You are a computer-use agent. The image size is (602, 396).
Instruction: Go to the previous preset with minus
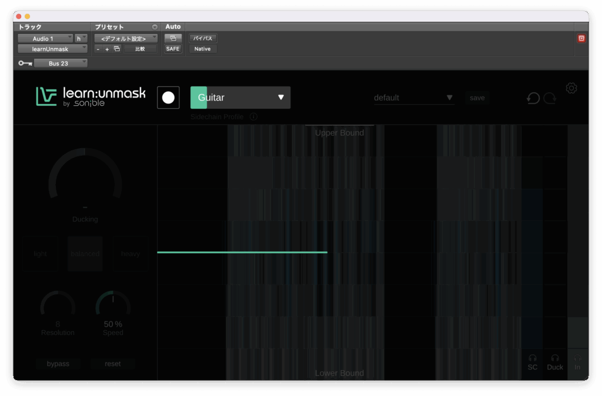(98, 49)
